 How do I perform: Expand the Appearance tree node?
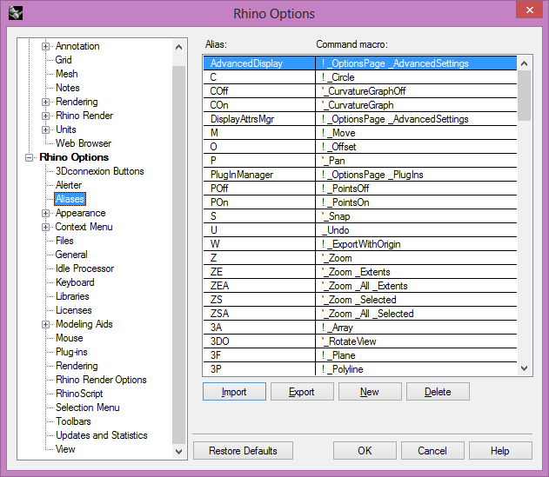(x=46, y=213)
